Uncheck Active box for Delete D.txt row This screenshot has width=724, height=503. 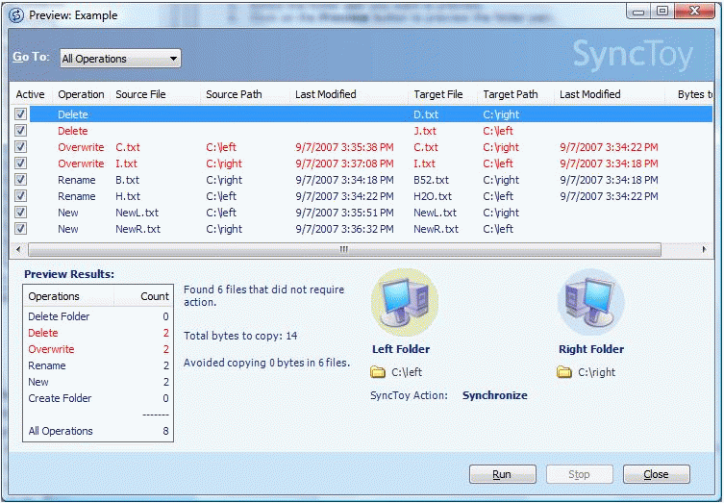coord(20,114)
